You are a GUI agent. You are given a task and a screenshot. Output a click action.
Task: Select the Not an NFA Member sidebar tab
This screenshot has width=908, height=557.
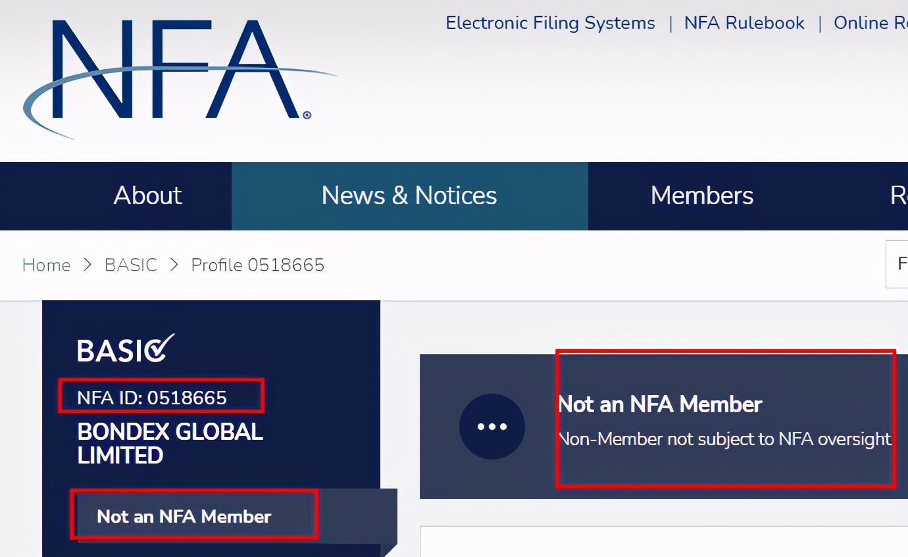(184, 516)
